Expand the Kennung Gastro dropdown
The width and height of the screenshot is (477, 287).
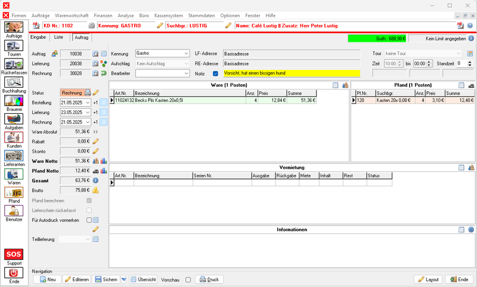point(185,53)
